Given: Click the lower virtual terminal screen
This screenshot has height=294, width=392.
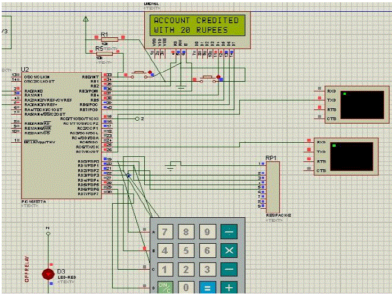Looking at the screenshot, I should point(352,156).
